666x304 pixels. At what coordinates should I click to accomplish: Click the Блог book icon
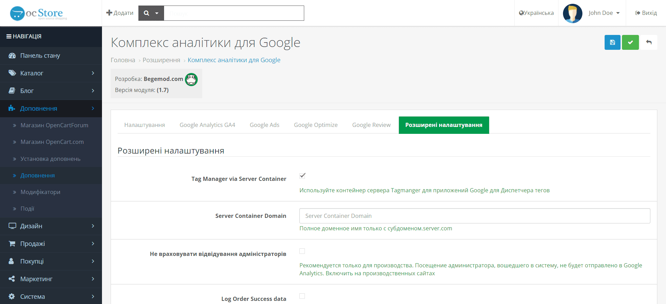[x=12, y=91]
